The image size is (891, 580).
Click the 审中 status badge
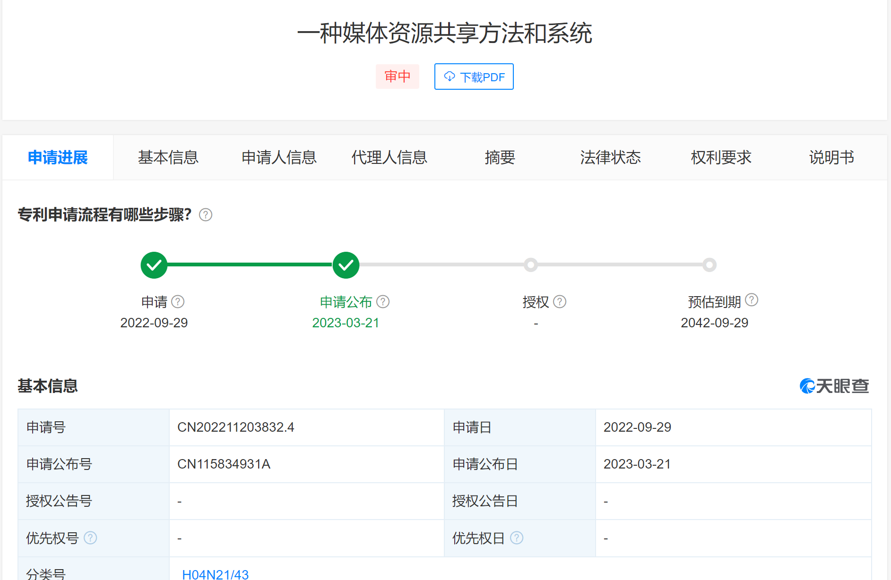pos(398,77)
